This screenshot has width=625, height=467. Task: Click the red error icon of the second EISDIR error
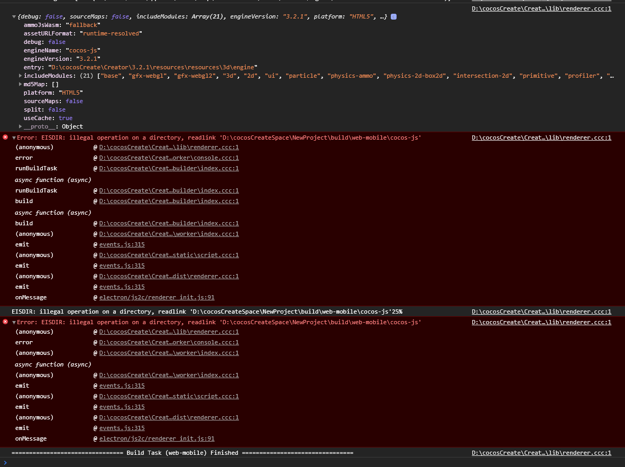(x=5, y=322)
